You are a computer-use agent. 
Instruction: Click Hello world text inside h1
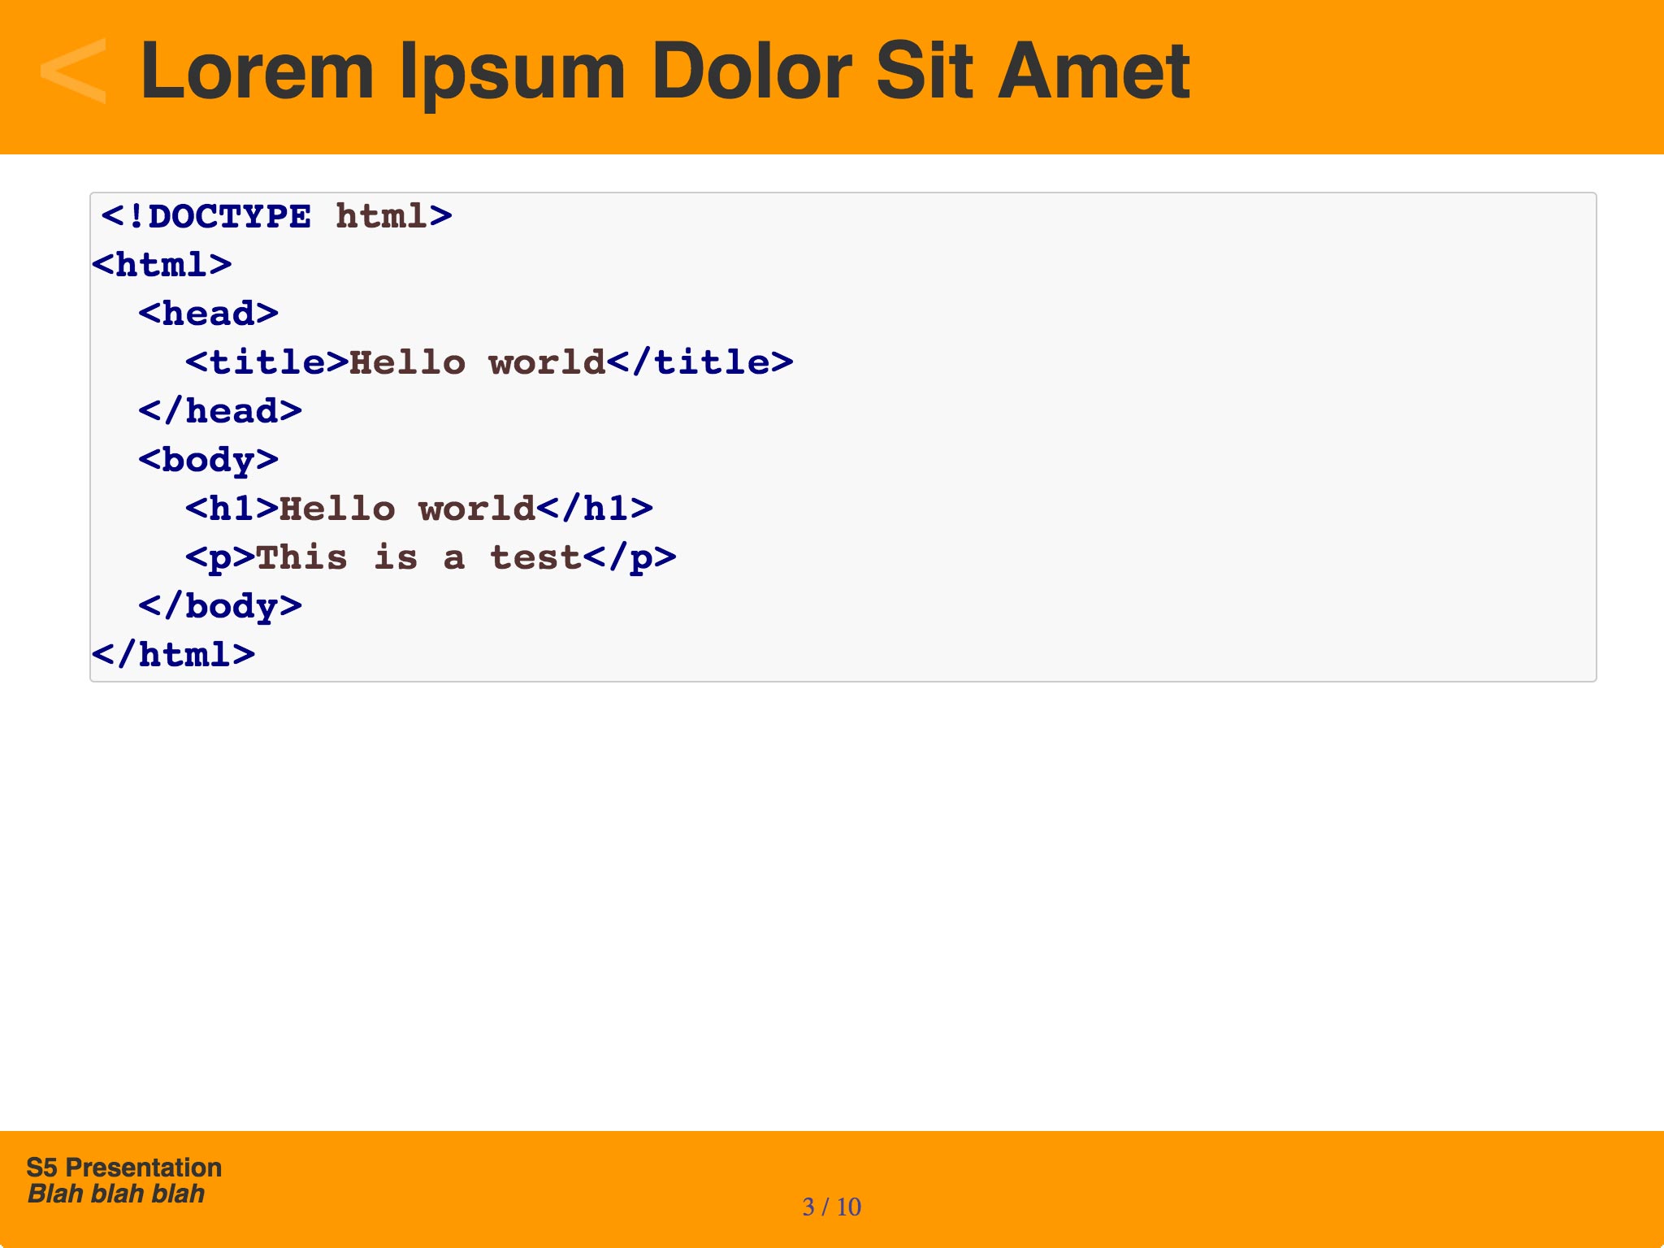point(407,509)
